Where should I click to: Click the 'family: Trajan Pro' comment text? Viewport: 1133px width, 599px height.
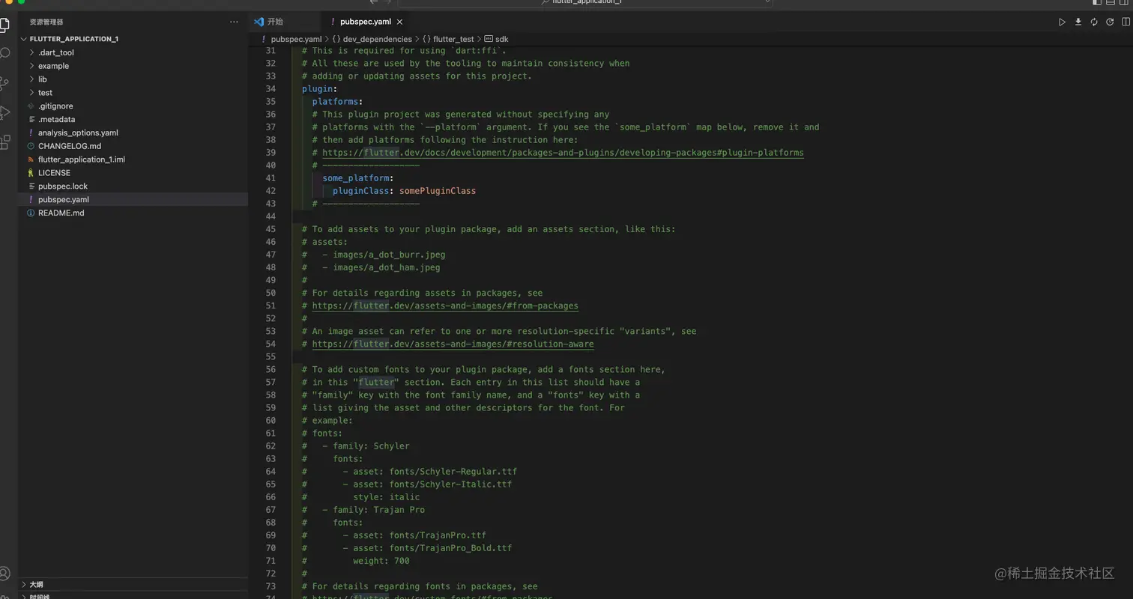pos(378,510)
